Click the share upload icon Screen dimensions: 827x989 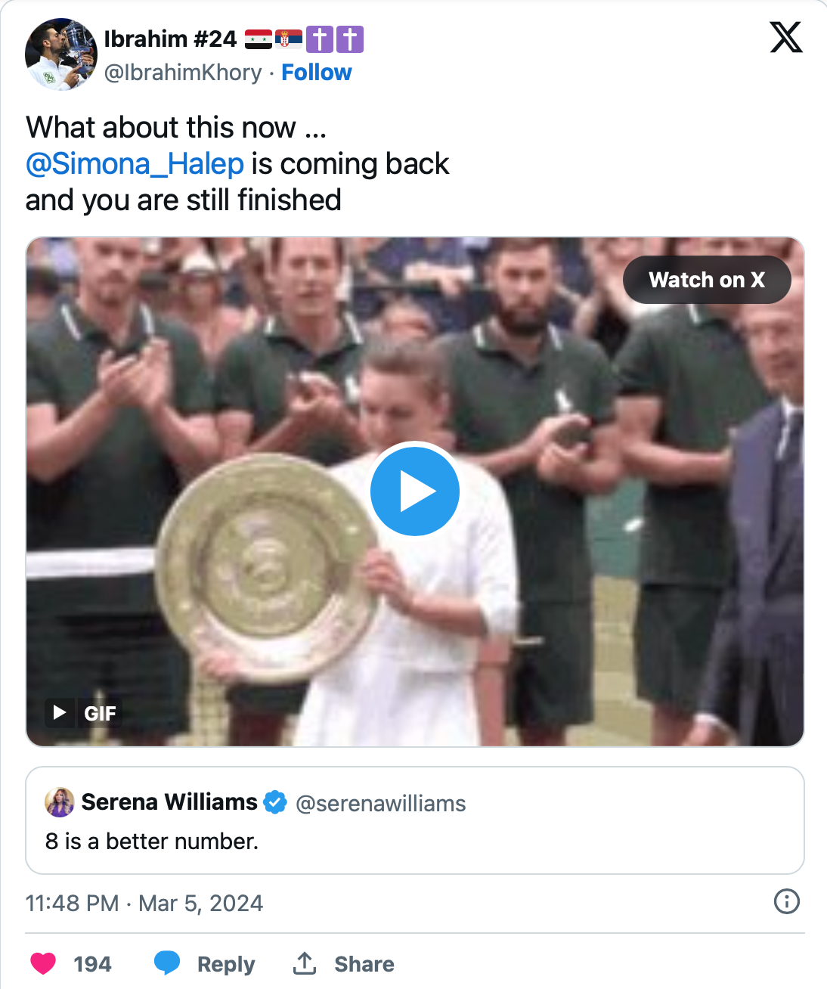305,963
